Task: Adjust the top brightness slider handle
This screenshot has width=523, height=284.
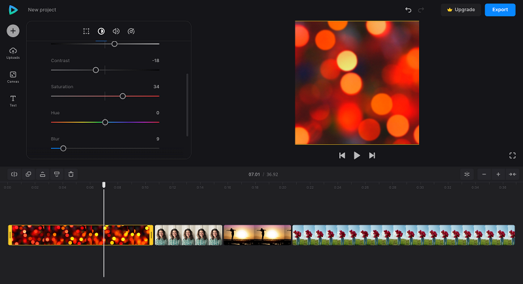Action: 114,44
